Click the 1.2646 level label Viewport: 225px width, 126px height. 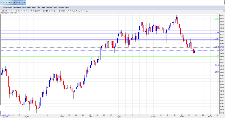216,65
